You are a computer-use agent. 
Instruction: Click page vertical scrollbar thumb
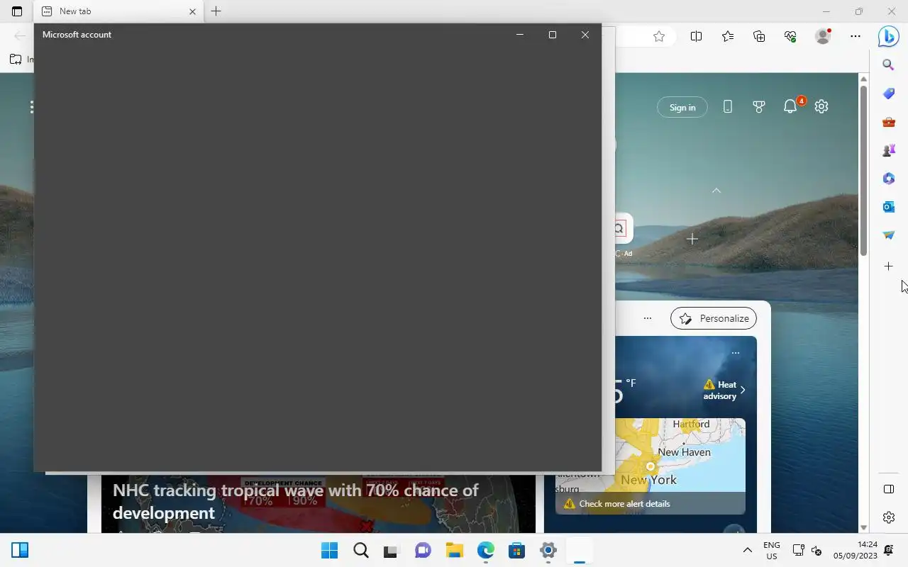pyautogui.click(x=863, y=170)
